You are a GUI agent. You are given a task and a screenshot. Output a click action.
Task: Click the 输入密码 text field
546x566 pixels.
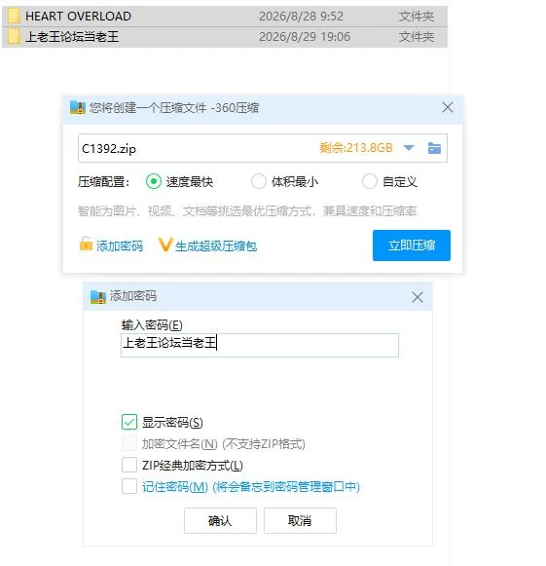coord(260,345)
